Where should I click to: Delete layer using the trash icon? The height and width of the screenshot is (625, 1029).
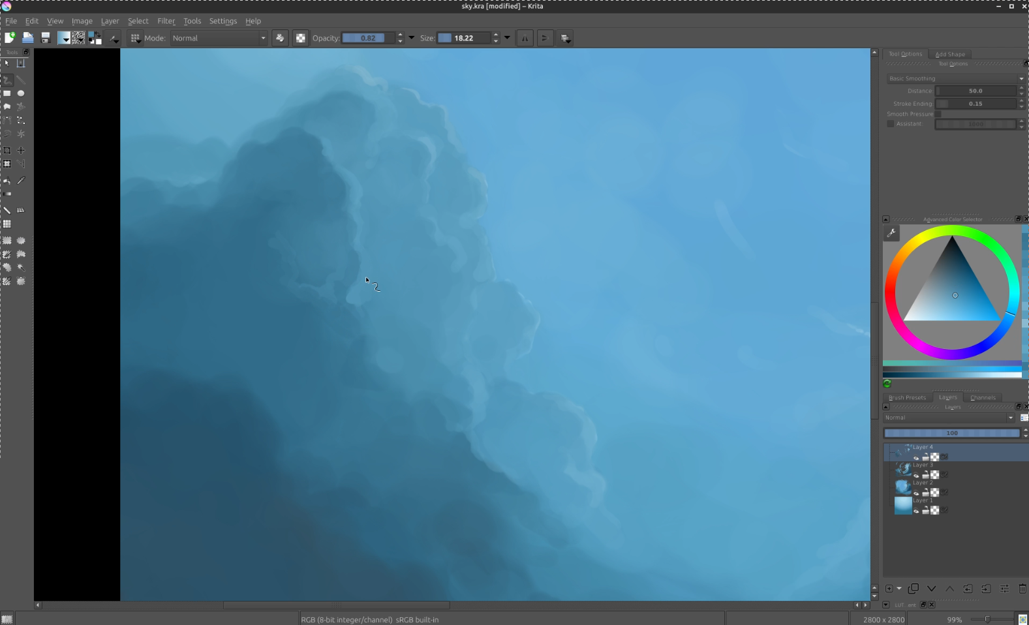[1022, 588]
